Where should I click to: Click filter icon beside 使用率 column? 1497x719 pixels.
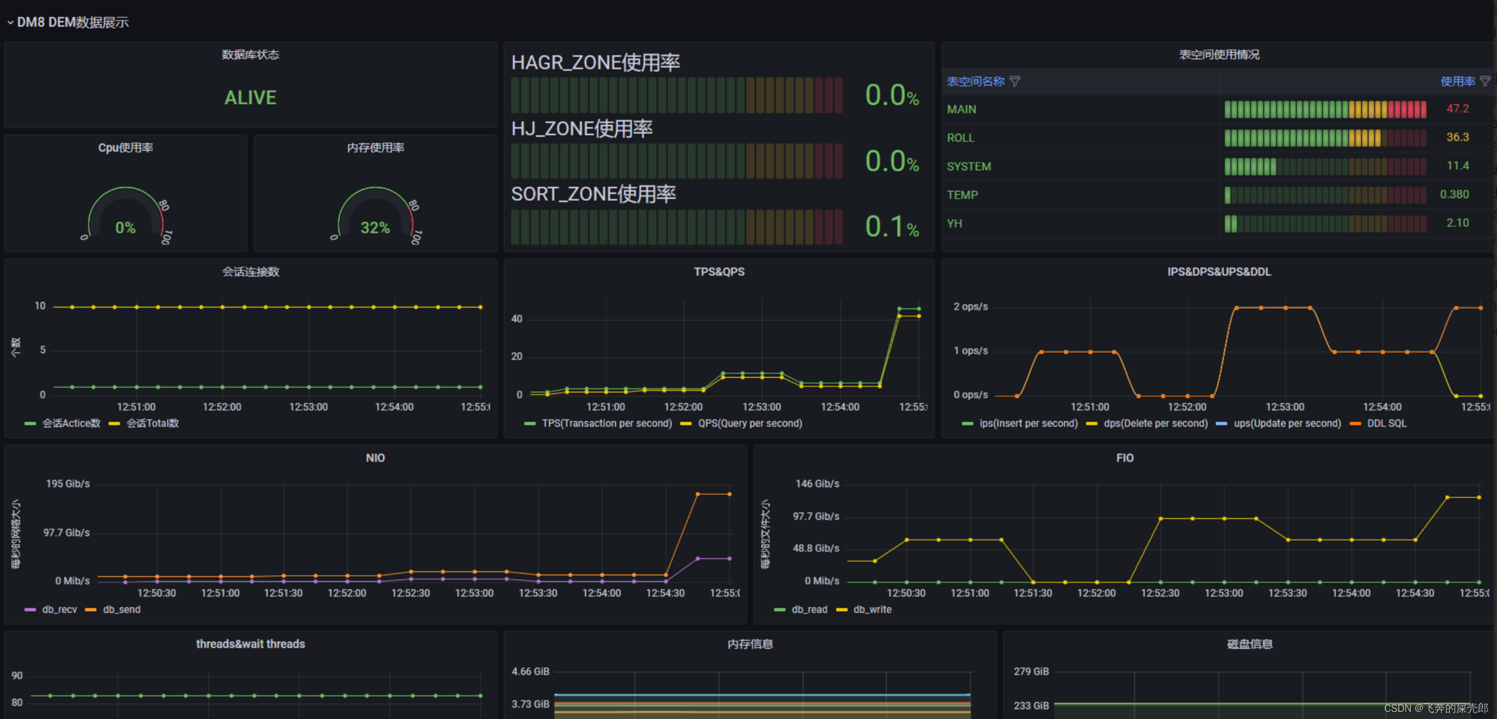[x=1485, y=82]
